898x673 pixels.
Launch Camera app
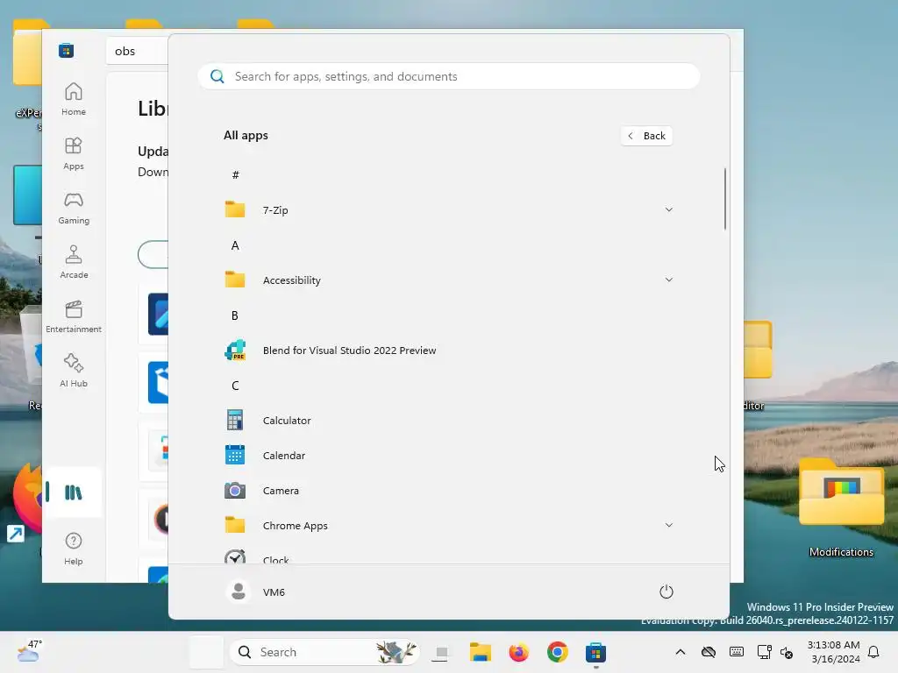(448, 491)
